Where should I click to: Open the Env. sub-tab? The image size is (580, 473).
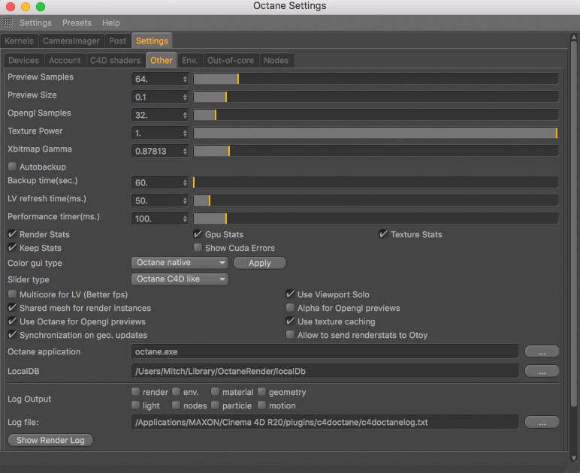pos(189,61)
